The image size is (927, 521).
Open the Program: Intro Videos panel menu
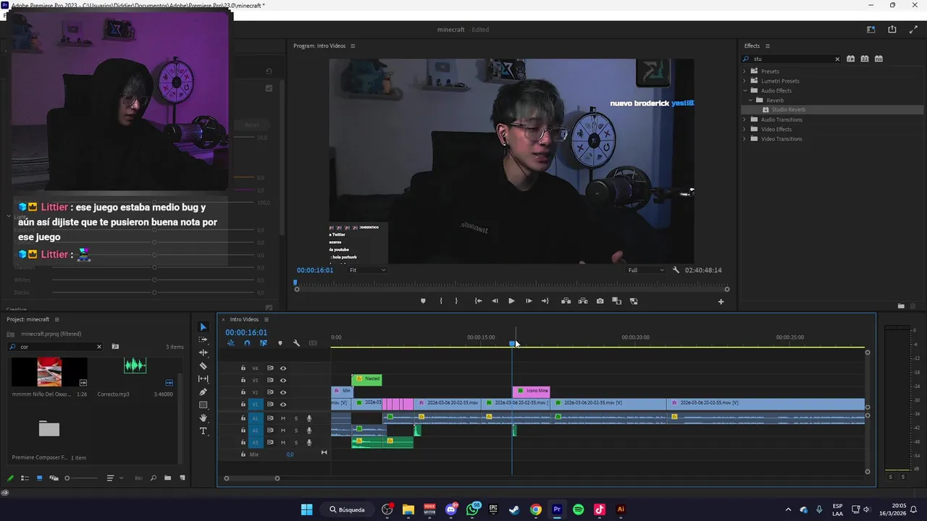coord(353,46)
